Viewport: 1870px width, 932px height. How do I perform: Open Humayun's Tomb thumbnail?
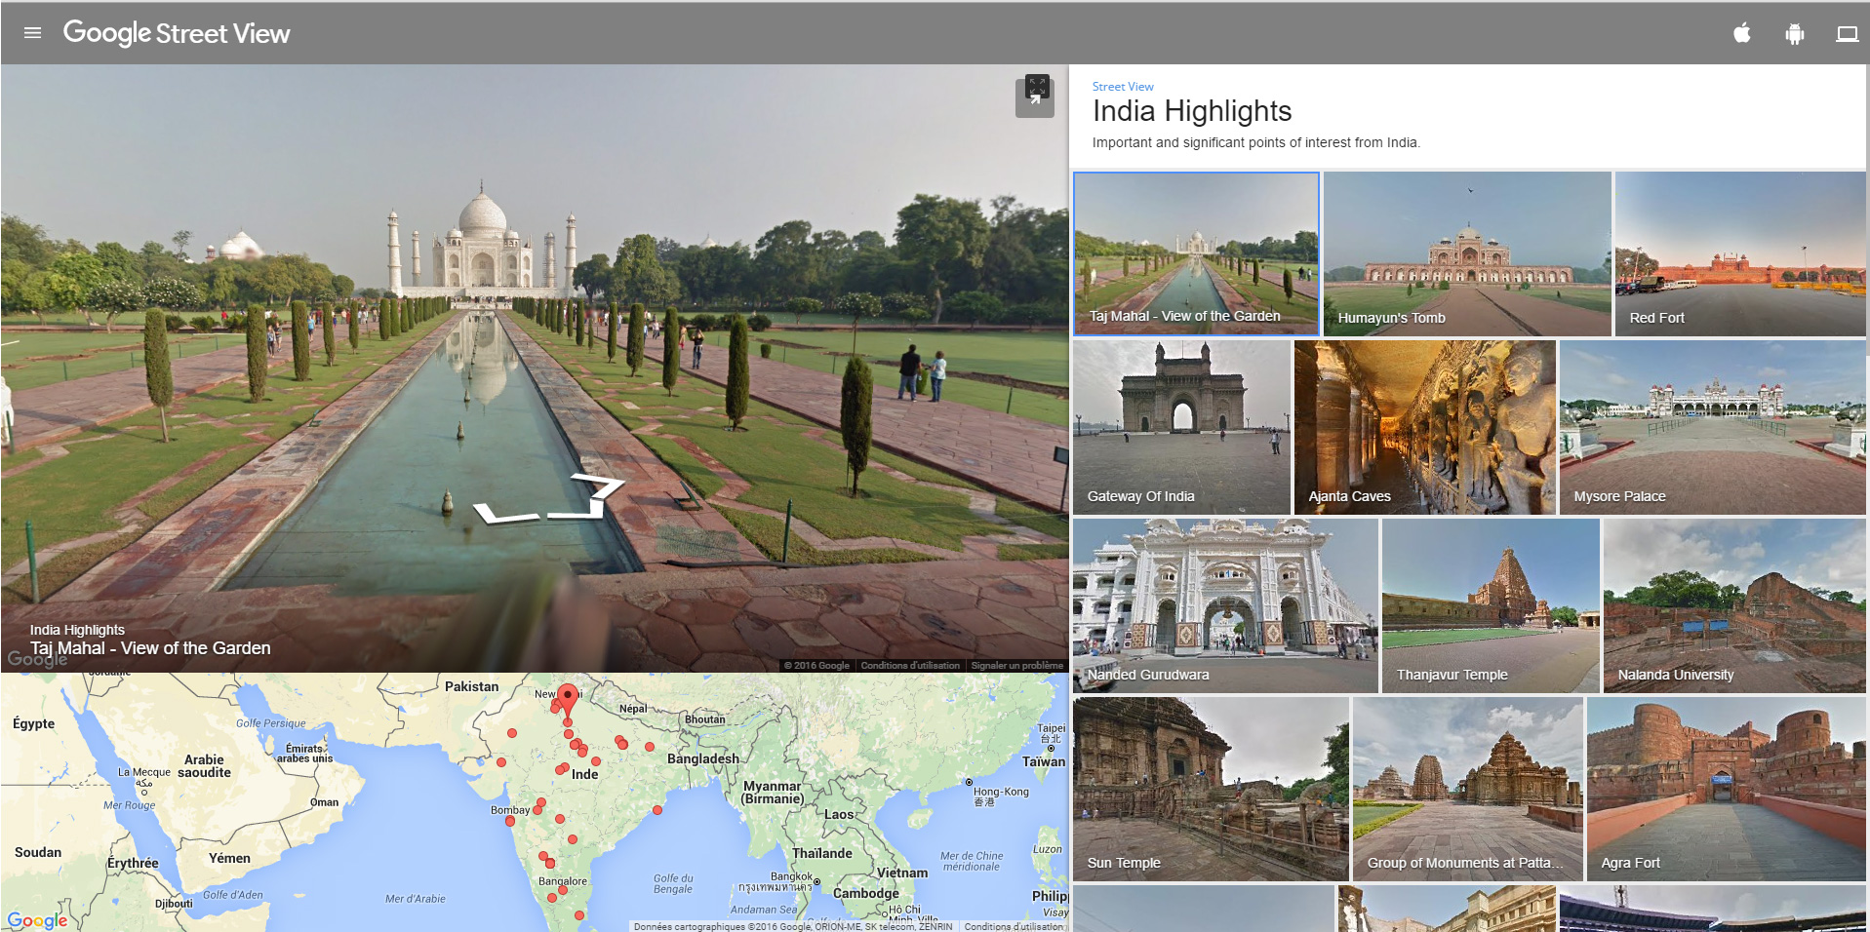click(1466, 253)
